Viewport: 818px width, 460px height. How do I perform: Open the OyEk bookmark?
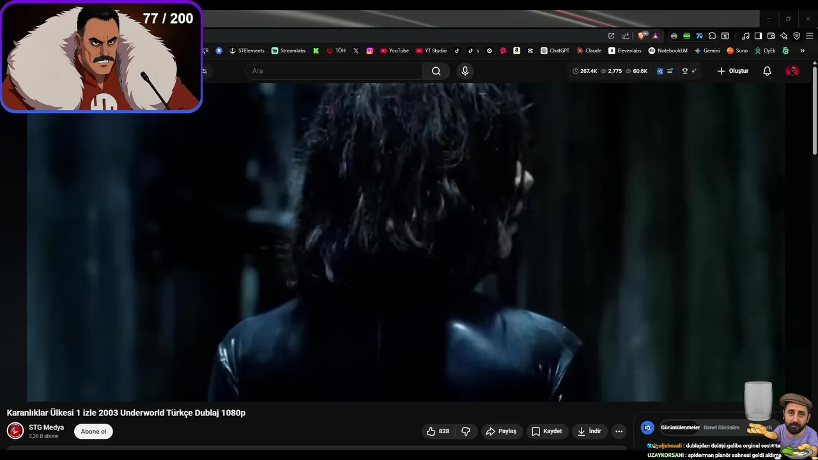(765, 50)
